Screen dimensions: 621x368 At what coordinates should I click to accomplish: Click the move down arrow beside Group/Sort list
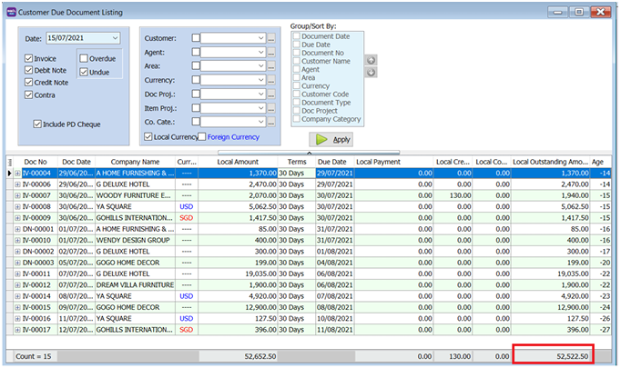tap(371, 73)
